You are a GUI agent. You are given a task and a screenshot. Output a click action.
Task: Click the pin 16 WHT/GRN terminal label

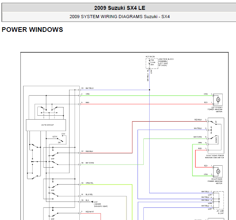pos(90,163)
